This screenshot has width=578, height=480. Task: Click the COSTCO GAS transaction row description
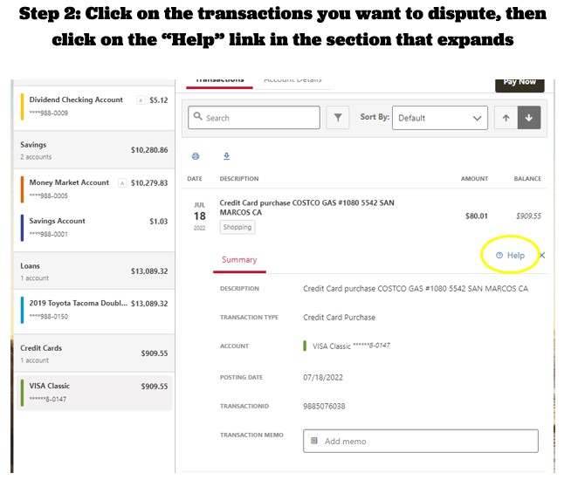point(306,208)
